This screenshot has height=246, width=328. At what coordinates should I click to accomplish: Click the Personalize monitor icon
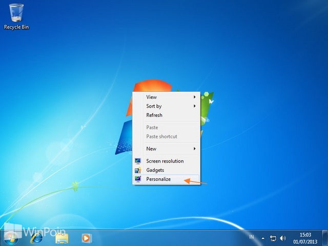pyautogui.click(x=138, y=179)
